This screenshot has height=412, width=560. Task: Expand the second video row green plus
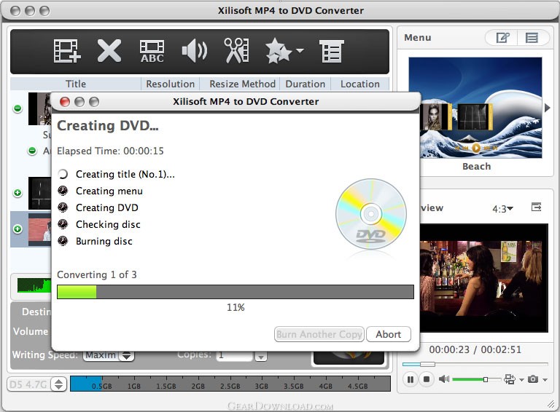[x=17, y=193]
